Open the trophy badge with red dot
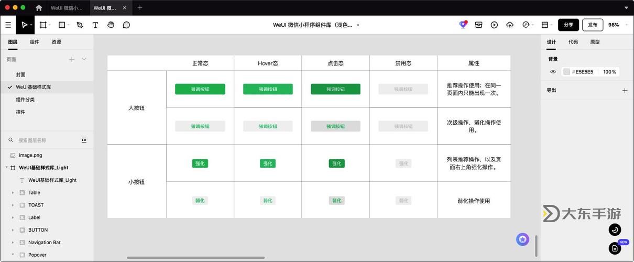Image resolution: width=634 pixels, height=262 pixels. click(463, 25)
